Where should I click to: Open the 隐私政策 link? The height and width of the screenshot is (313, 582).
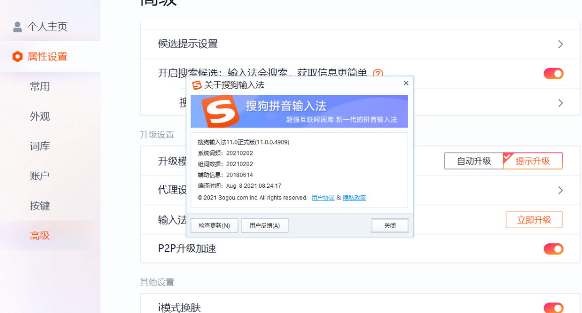pyautogui.click(x=354, y=198)
